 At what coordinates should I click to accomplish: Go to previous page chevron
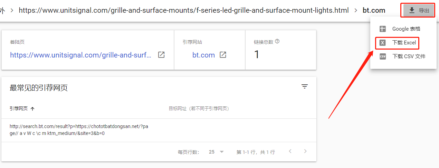click(290, 151)
